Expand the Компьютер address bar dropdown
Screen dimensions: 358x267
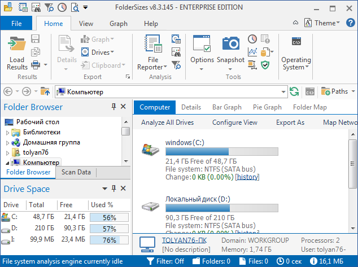pos(283,92)
